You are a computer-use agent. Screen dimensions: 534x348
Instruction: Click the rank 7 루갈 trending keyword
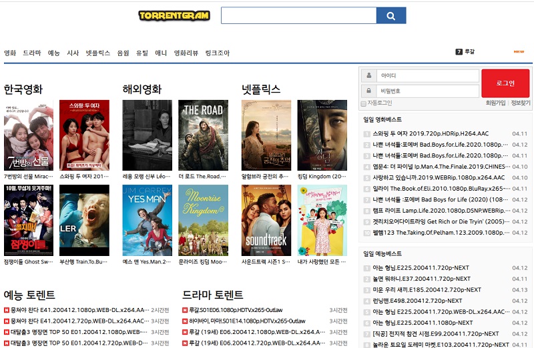(x=465, y=52)
